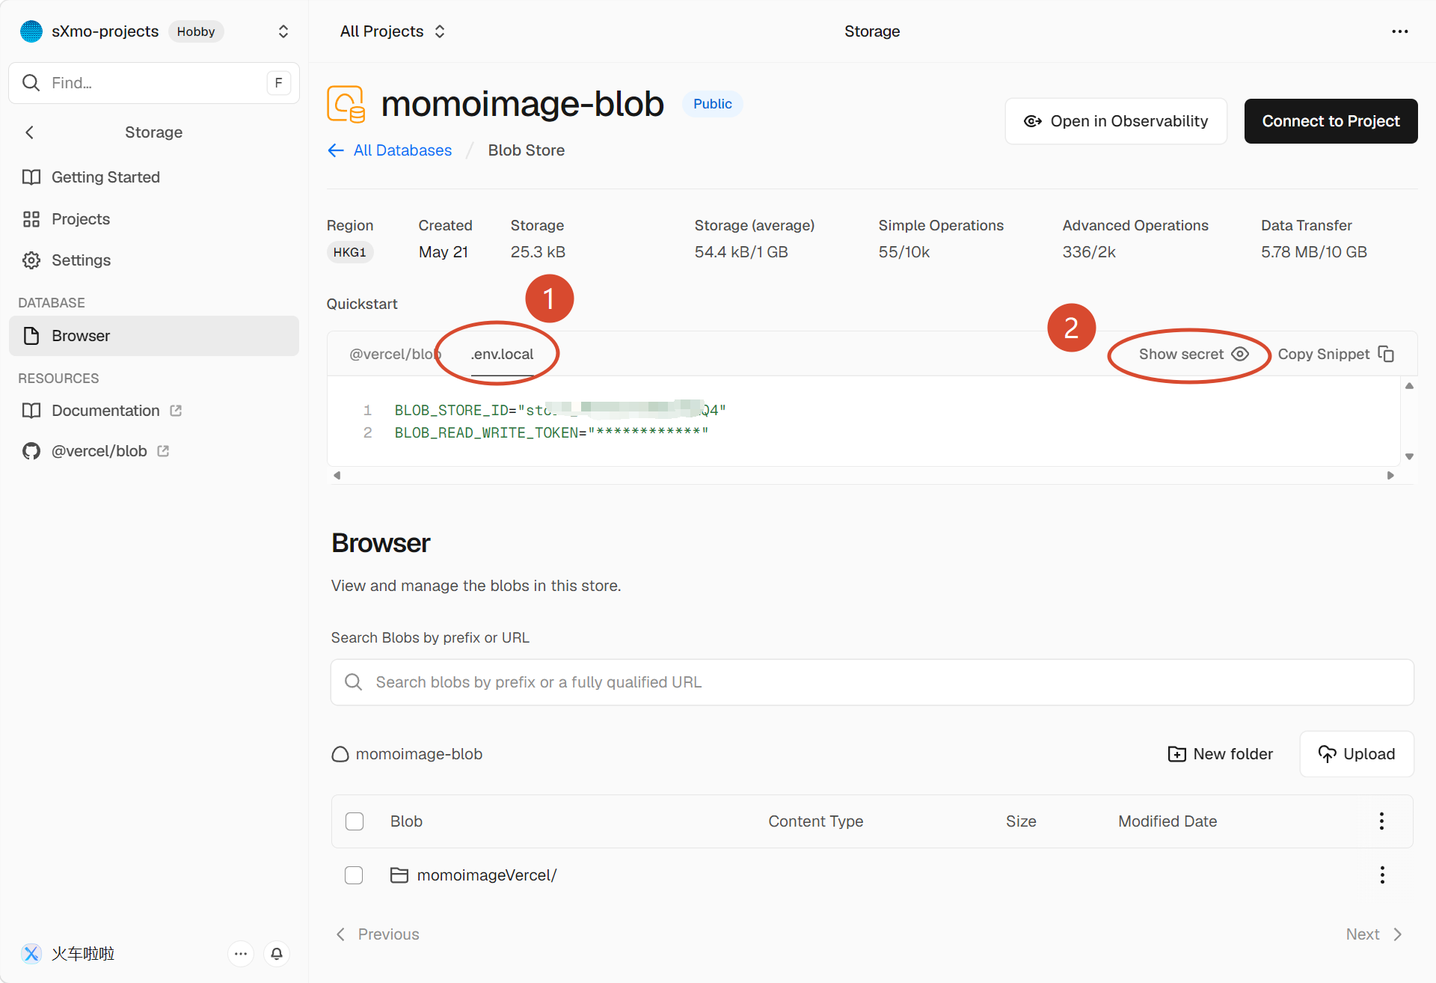Go to the Previous page
The image size is (1436, 983).
click(x=378, y=934)
